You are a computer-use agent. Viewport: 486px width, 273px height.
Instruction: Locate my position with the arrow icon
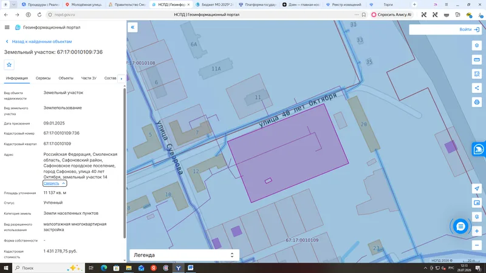(477, 189)
